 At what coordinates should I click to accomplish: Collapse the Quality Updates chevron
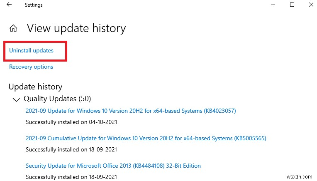(x=16, y=99)
